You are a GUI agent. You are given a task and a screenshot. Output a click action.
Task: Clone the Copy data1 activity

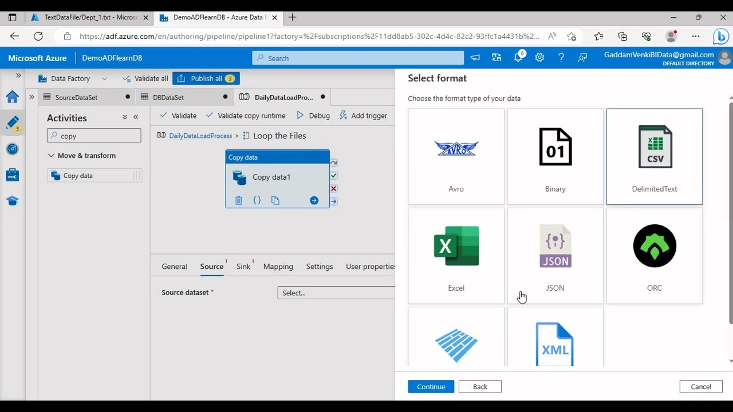tap(275, 200)
